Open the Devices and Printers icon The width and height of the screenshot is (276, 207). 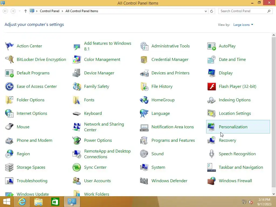point(144,73)
